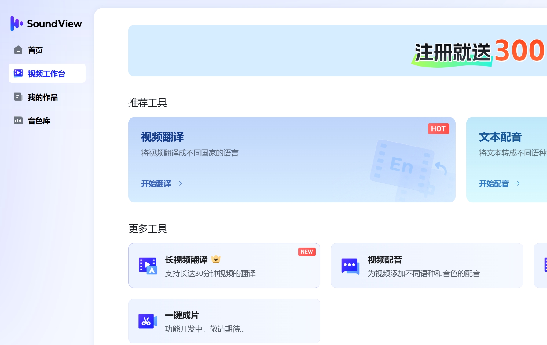Screen dimensions: 547x345
Task: Click the home icon in sidebar
Action: 18,50
